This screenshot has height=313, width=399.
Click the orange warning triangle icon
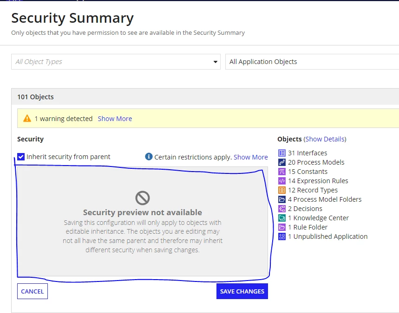click(27, 118)
